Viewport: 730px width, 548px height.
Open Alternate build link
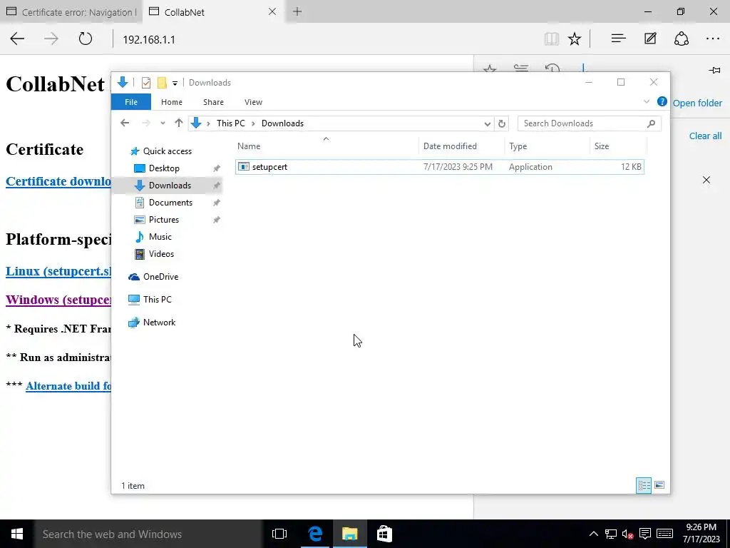pyautogui.click(x=68, y=386)
